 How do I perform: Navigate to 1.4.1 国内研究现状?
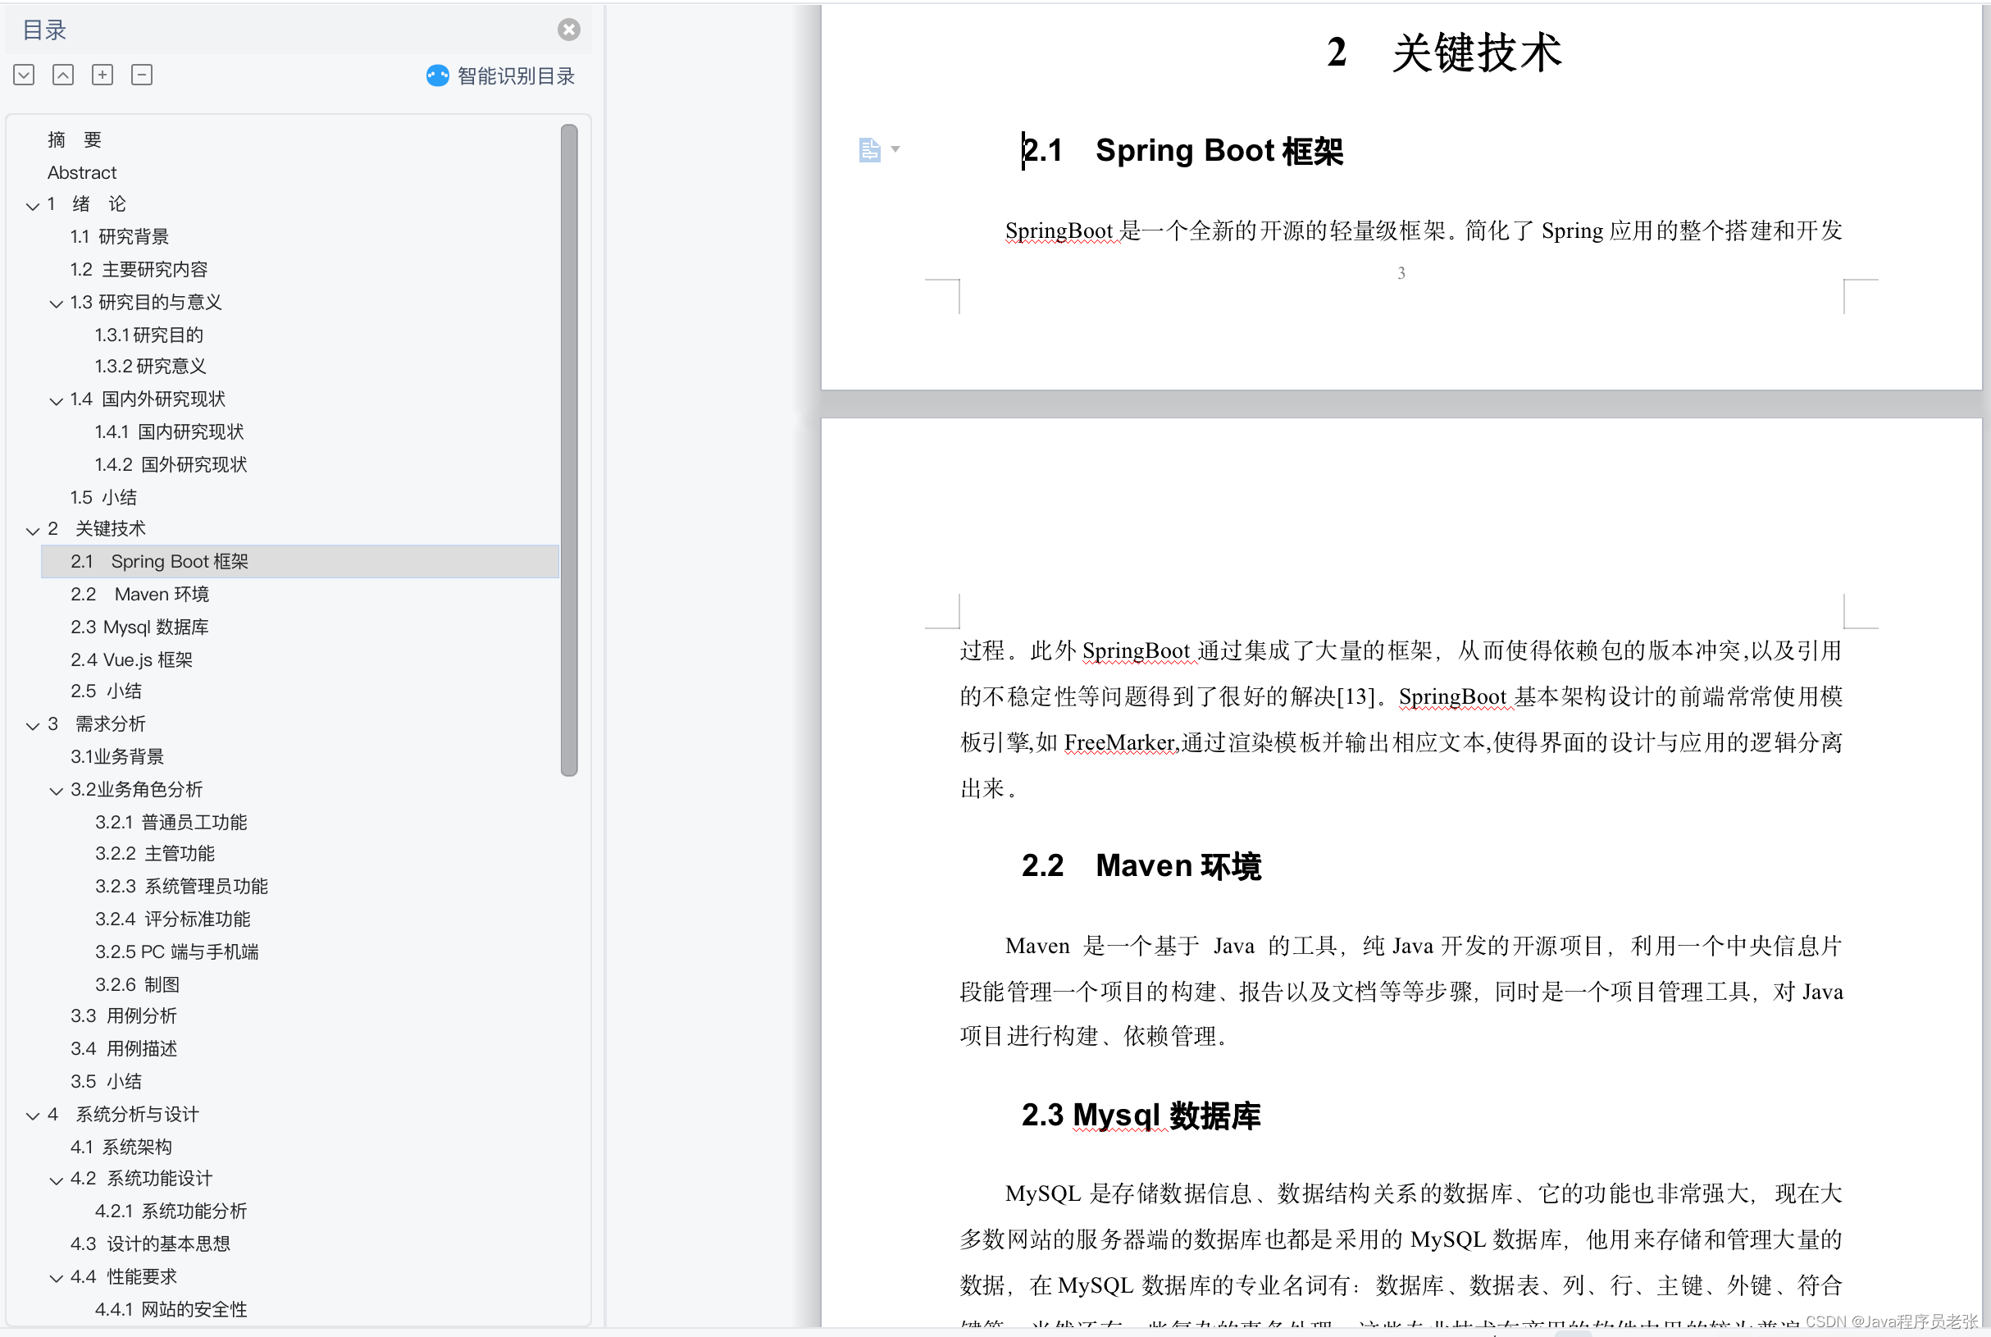click(x=170, y=431)
